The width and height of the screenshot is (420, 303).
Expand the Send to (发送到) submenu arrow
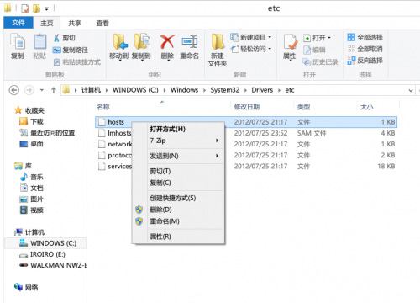click(x=218, y=156)
